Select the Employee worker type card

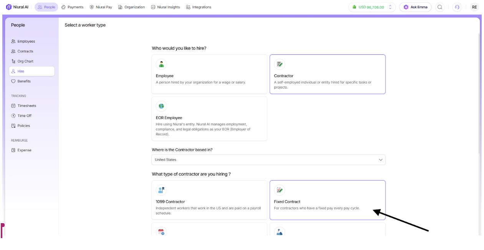click(209, 74)
